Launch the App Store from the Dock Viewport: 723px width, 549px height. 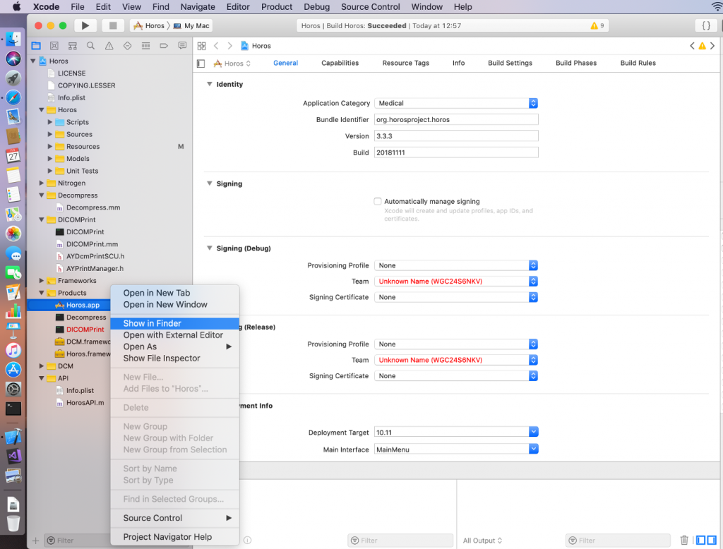click(13, 369)
